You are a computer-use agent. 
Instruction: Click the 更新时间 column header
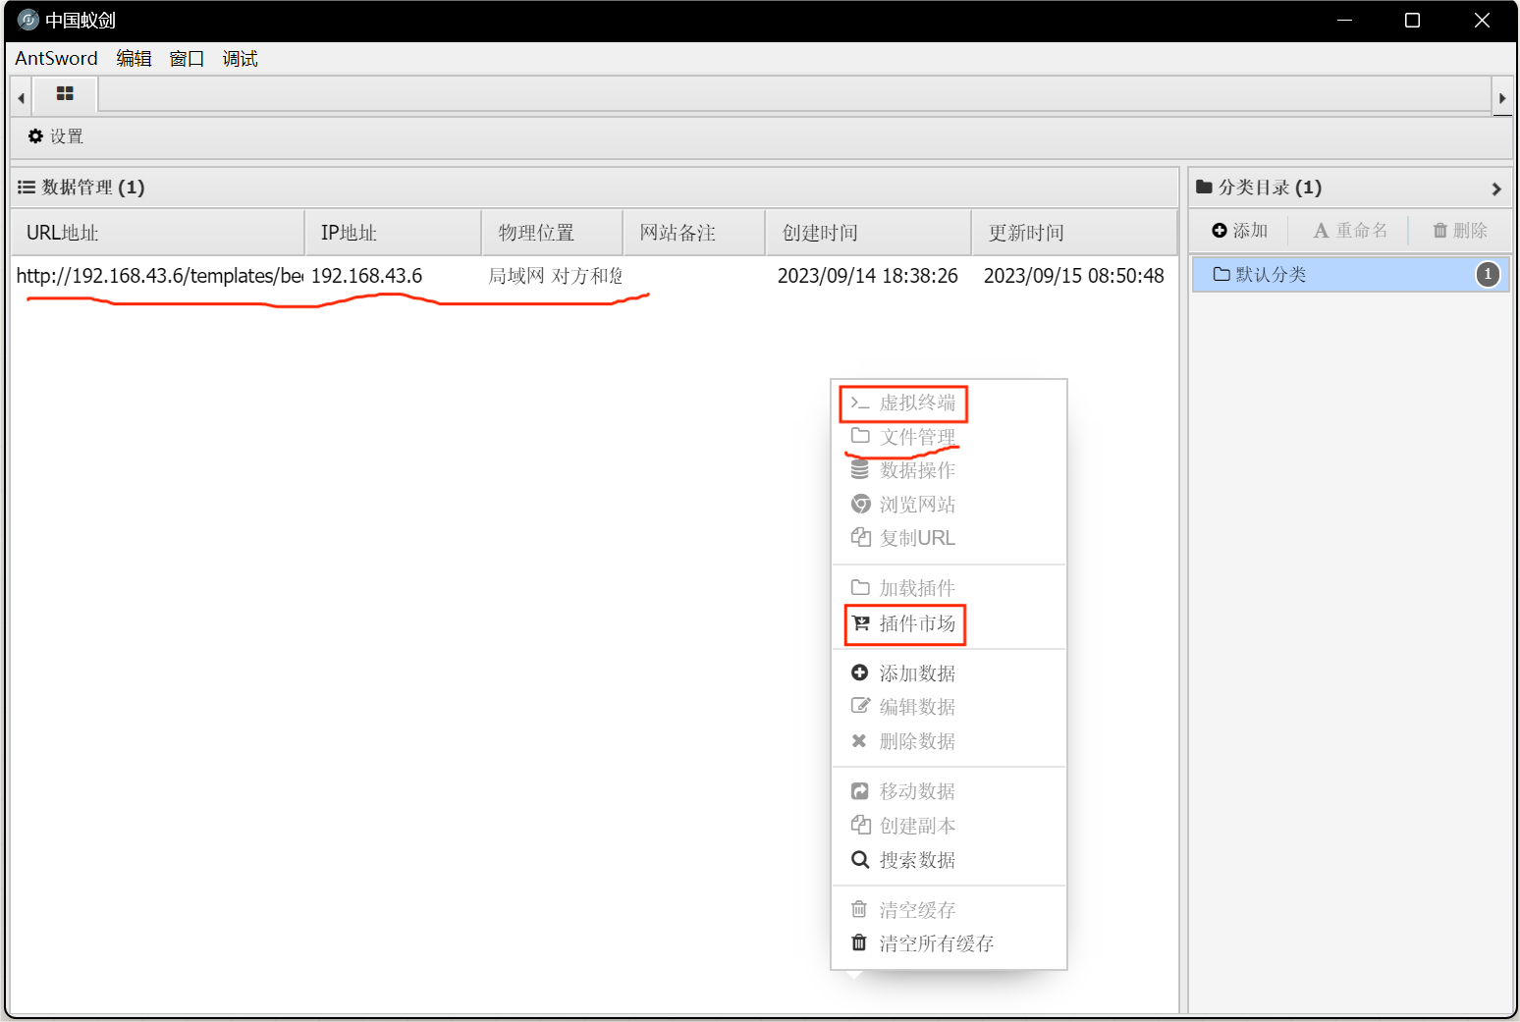(1074, 233)
